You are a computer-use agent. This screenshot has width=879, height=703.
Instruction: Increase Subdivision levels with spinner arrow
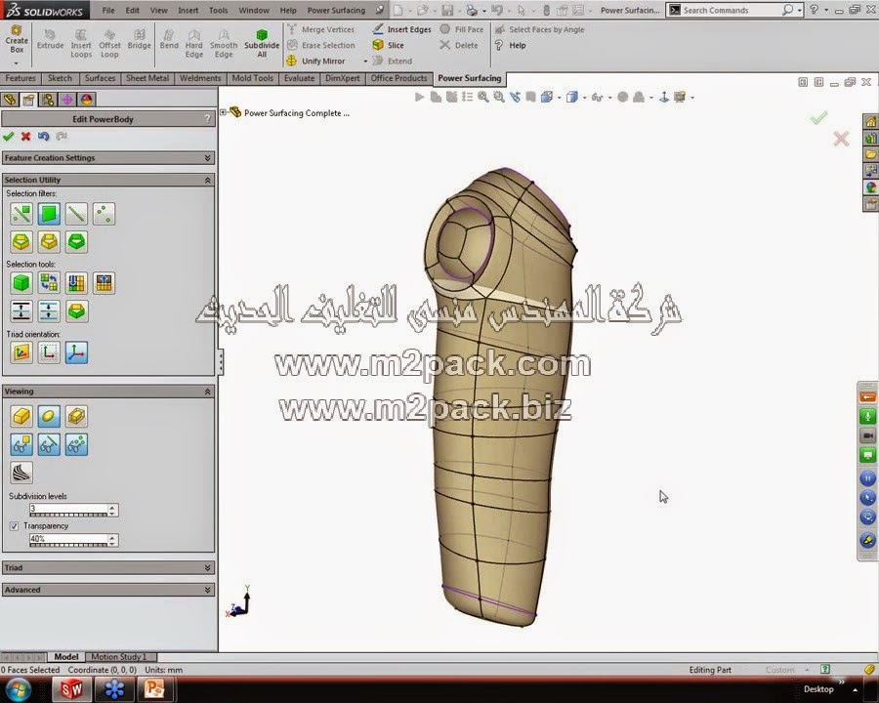pos(112,507)
